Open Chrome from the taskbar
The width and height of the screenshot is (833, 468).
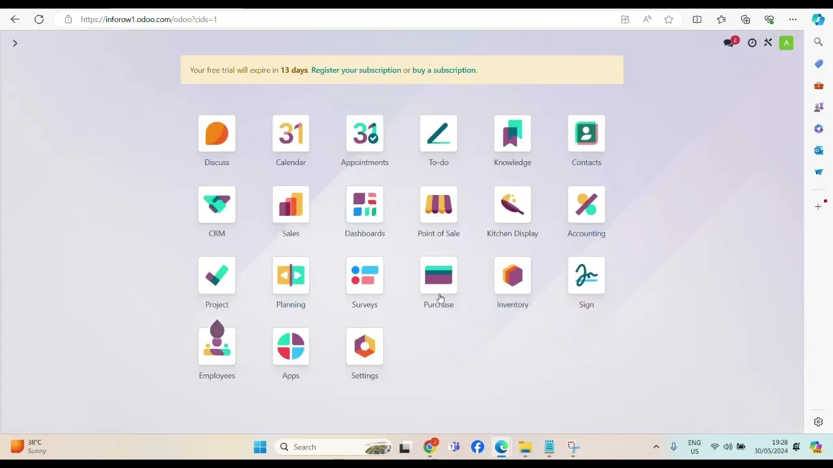pyautogui.click(x=430, y=447)
